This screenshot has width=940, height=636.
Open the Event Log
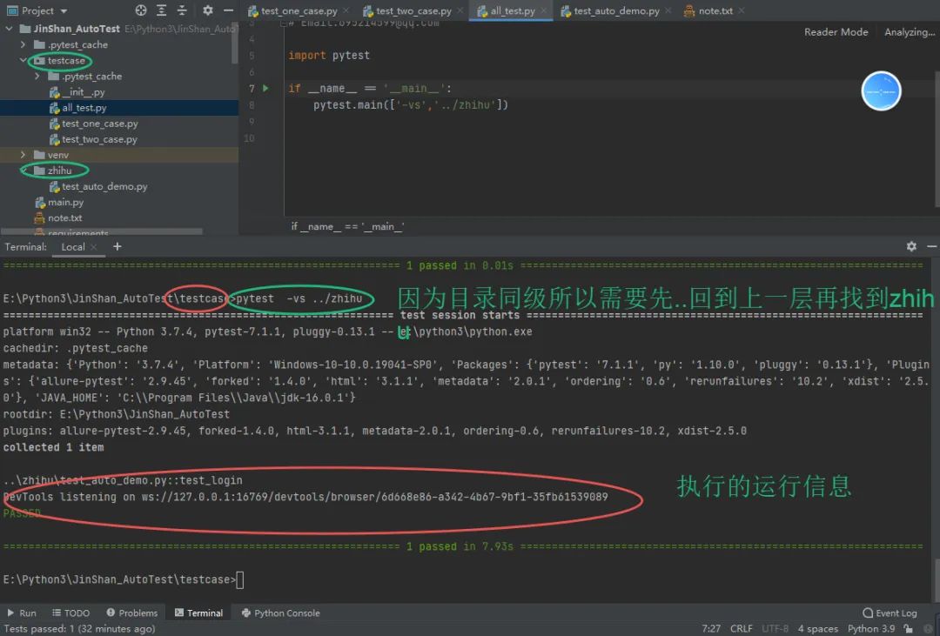tap(890, 613)
